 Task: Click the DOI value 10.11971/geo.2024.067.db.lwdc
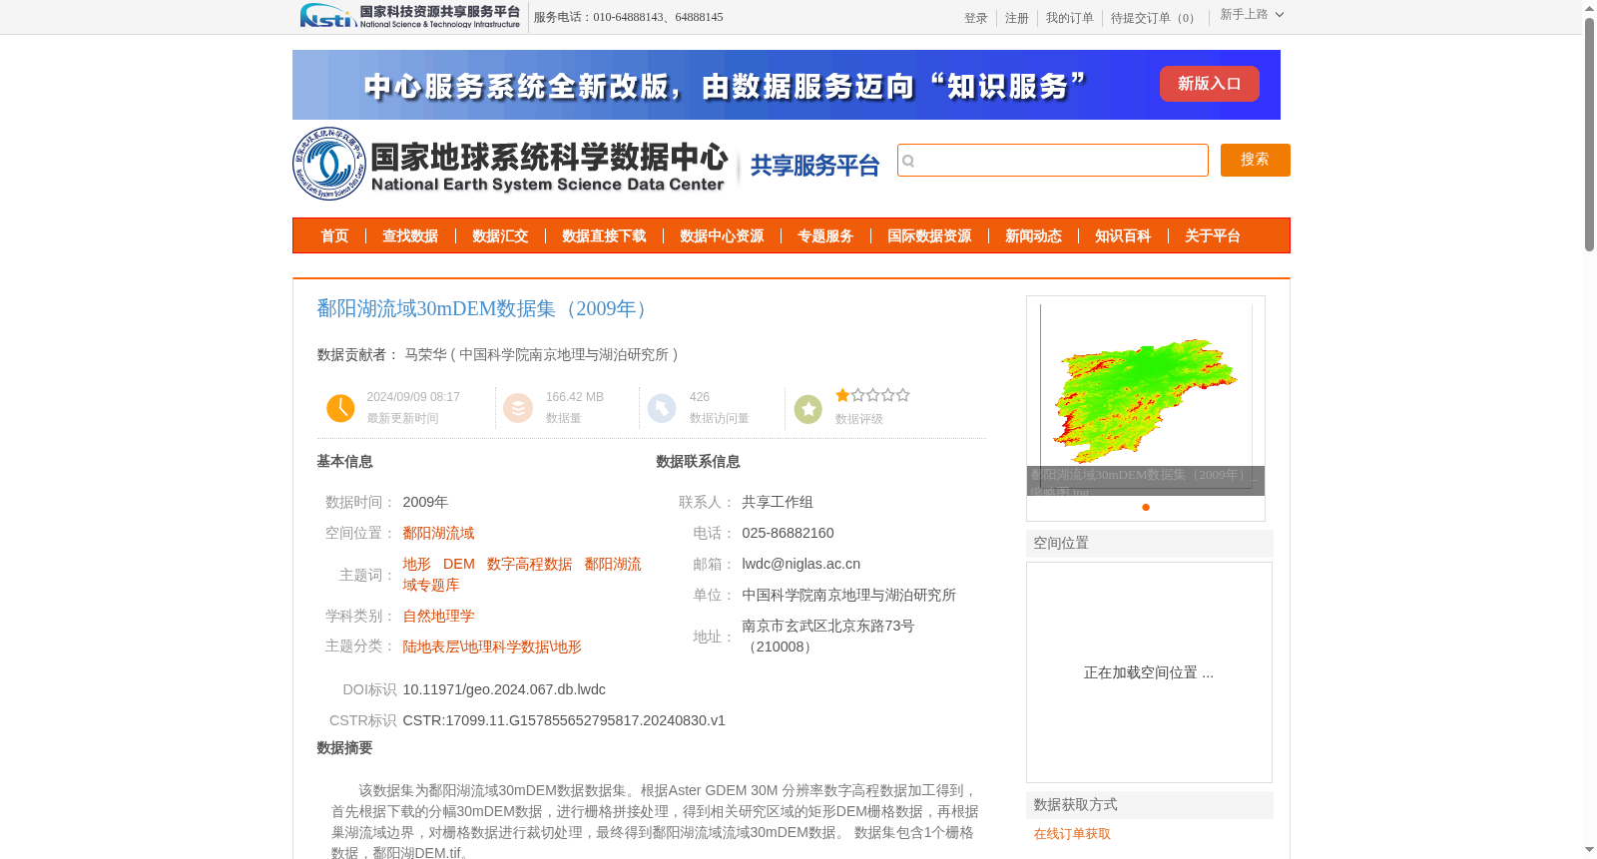point(504,689)
